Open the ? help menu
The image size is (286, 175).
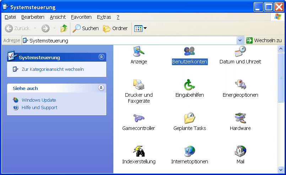[x=118, y=17]
